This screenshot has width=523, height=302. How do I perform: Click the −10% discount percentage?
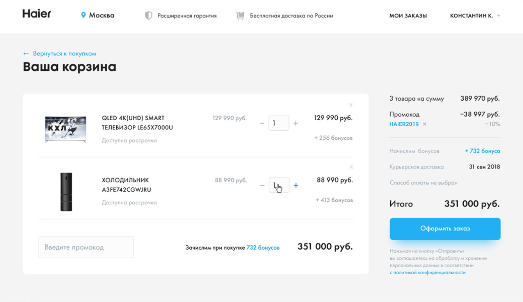pos(493,124)
